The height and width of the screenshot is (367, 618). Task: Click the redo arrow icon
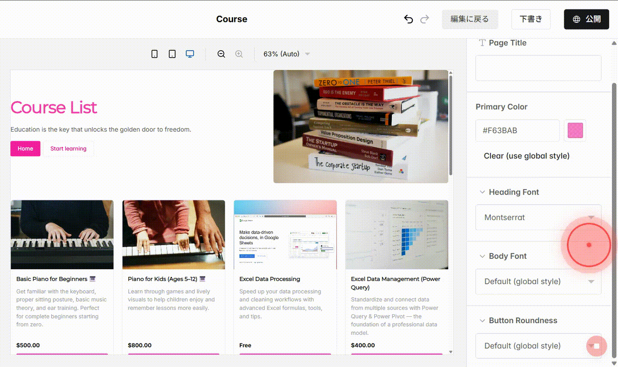click(x=424, y=19)
